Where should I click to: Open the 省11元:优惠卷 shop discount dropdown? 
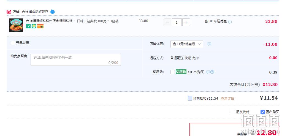point(187,44)
